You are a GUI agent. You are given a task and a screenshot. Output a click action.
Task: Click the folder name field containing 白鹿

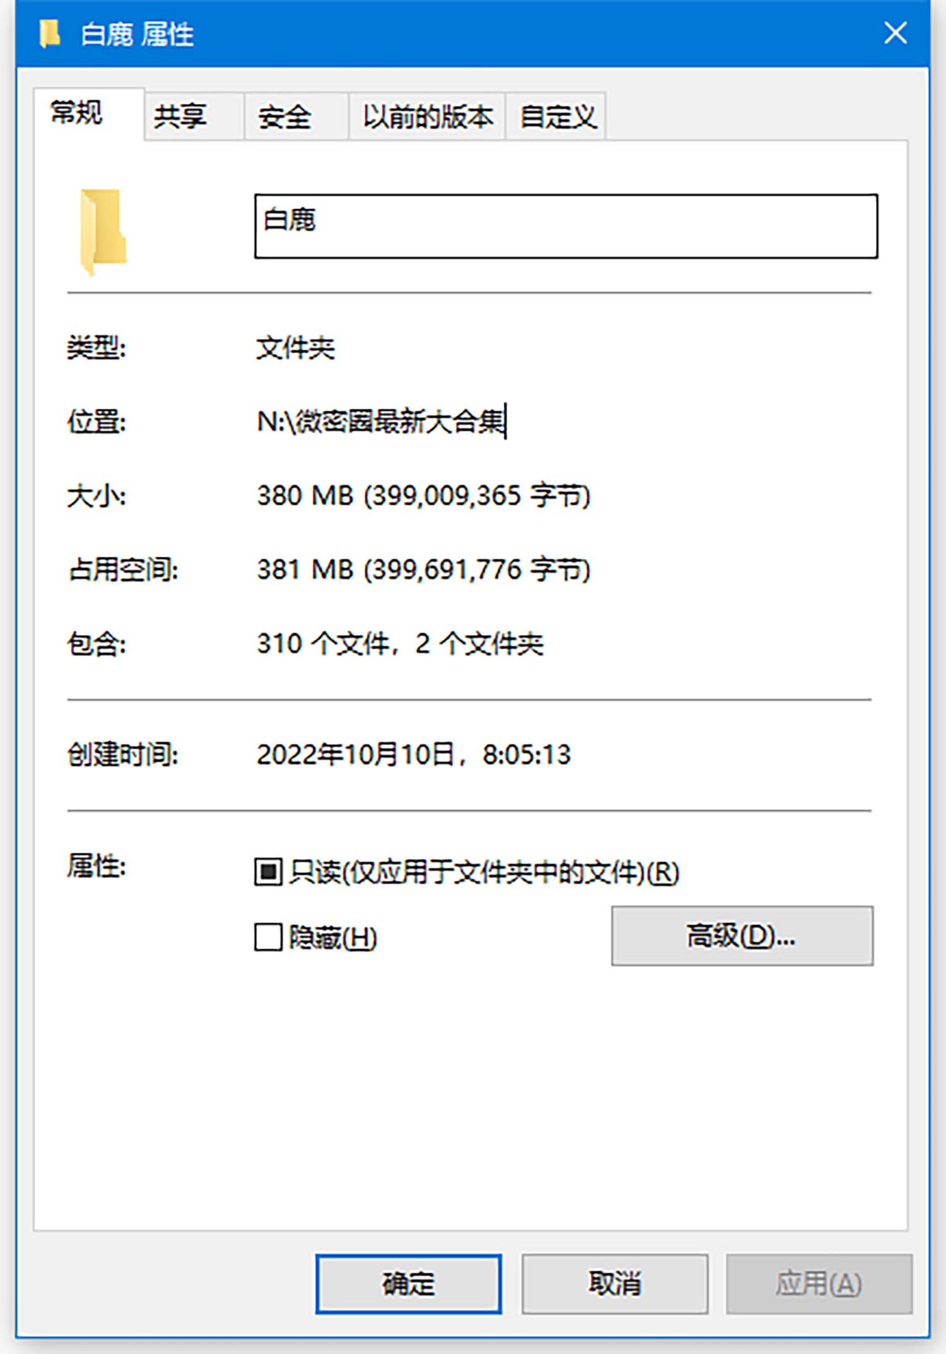click(566, 226)
